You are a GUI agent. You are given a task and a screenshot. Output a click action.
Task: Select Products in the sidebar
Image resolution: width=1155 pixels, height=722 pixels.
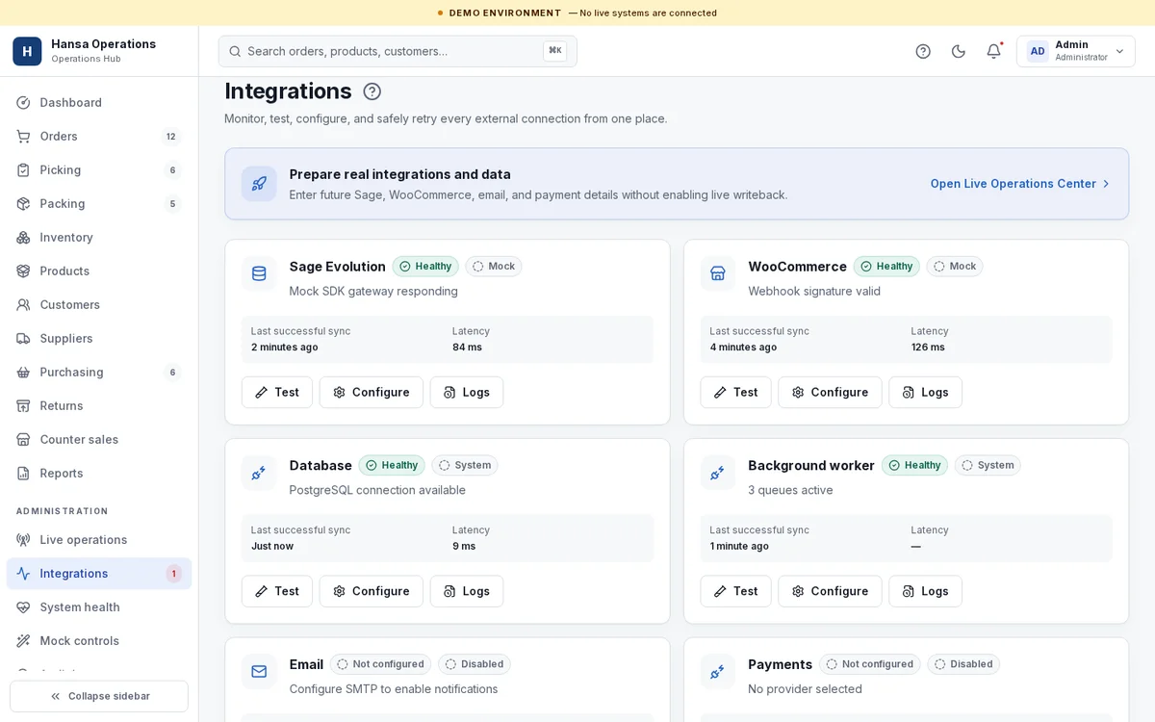[x=99, y=271]
